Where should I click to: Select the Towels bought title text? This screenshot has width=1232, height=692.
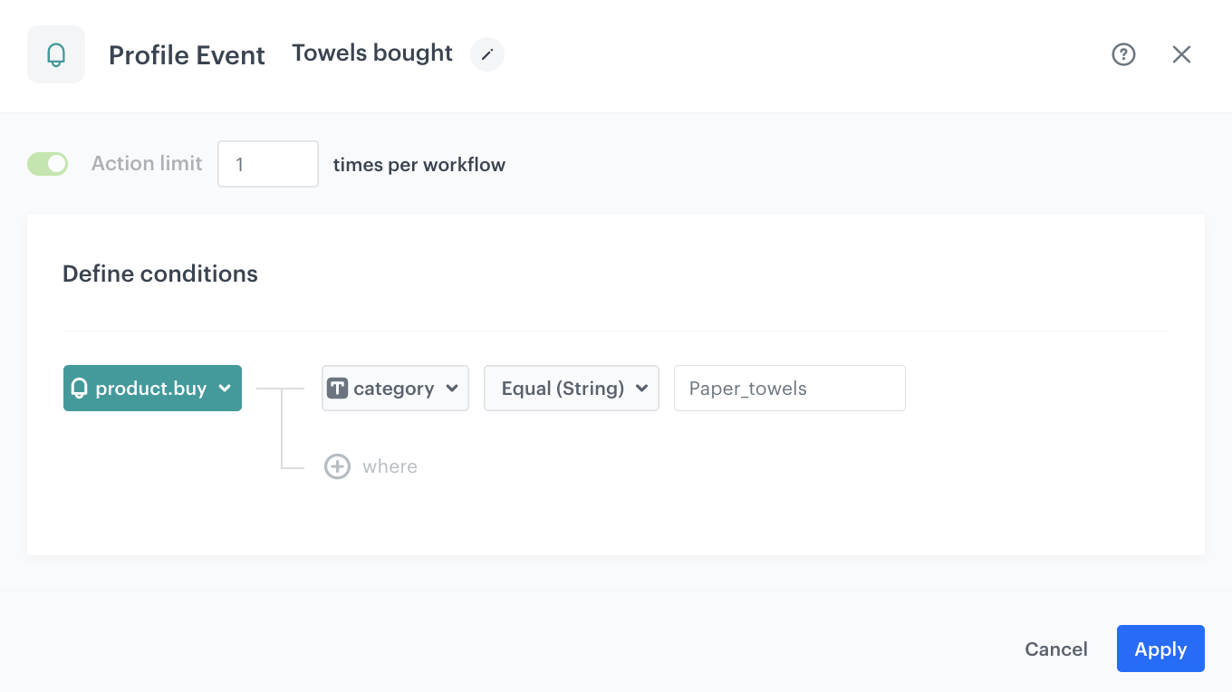(371, 53)
